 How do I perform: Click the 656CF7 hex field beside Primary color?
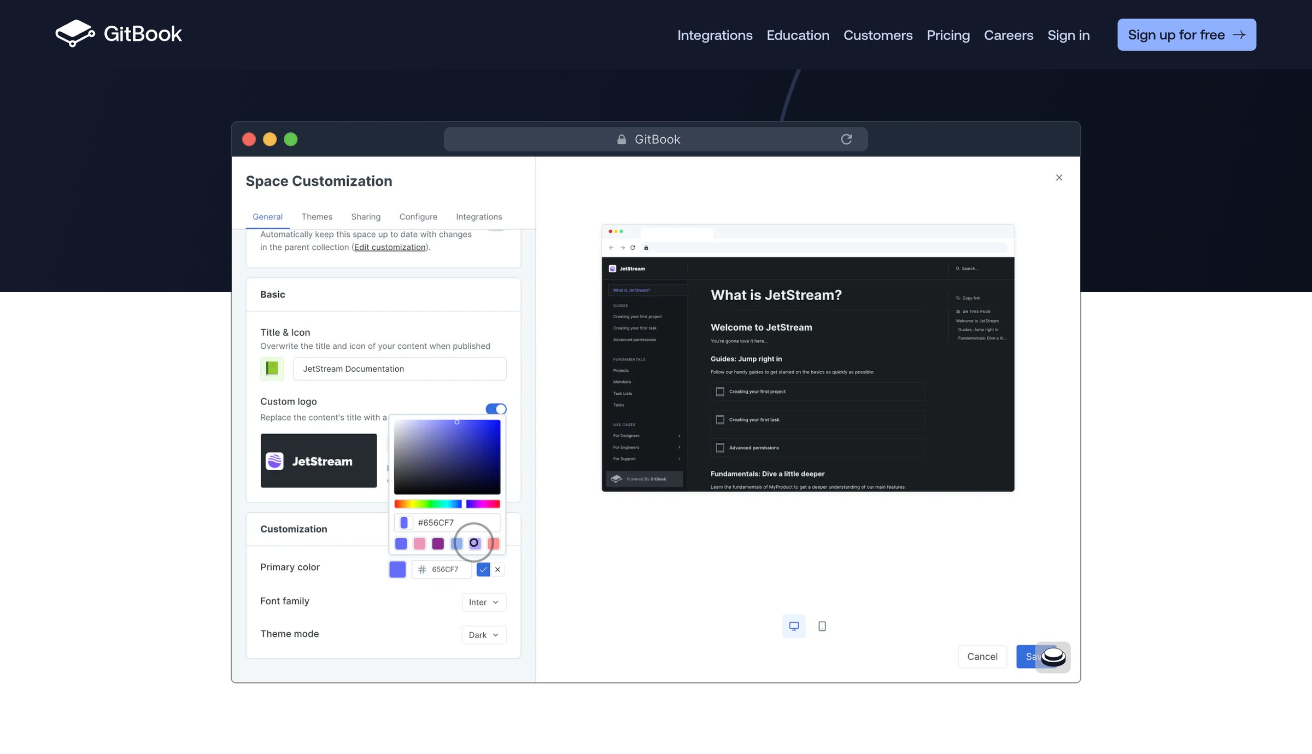(x=442, y=569)
